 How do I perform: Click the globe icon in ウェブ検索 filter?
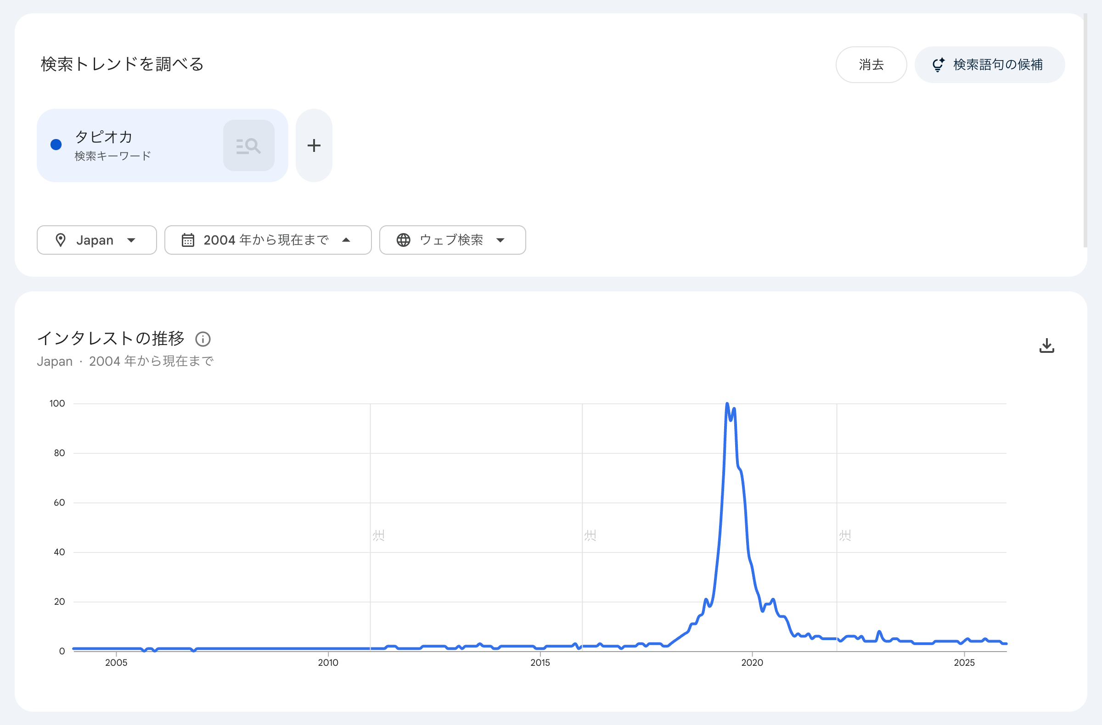403,240
